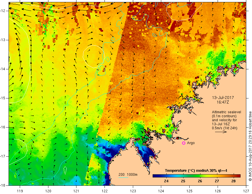Click the colour bar tick label 28
Viewport: 252px width, 194px height.
click(233, 181)
